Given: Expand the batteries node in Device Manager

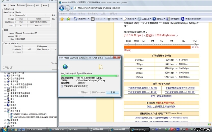Looking at the screenshot, I should 5,99.
